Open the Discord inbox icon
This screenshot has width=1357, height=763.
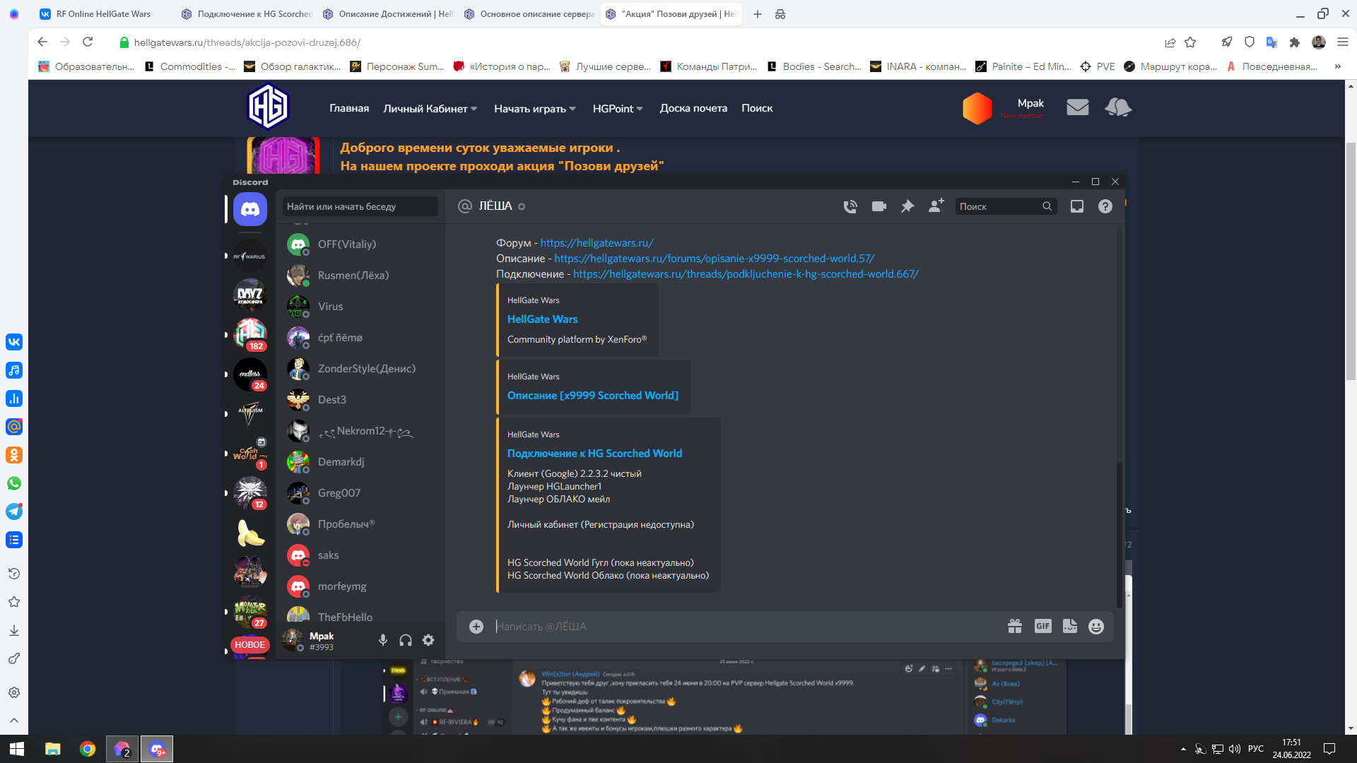(1077, 206)
